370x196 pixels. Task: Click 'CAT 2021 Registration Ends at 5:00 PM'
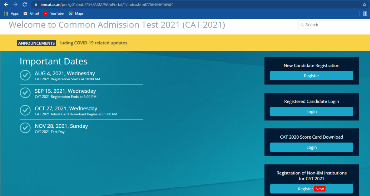click(x=66, y=97)
